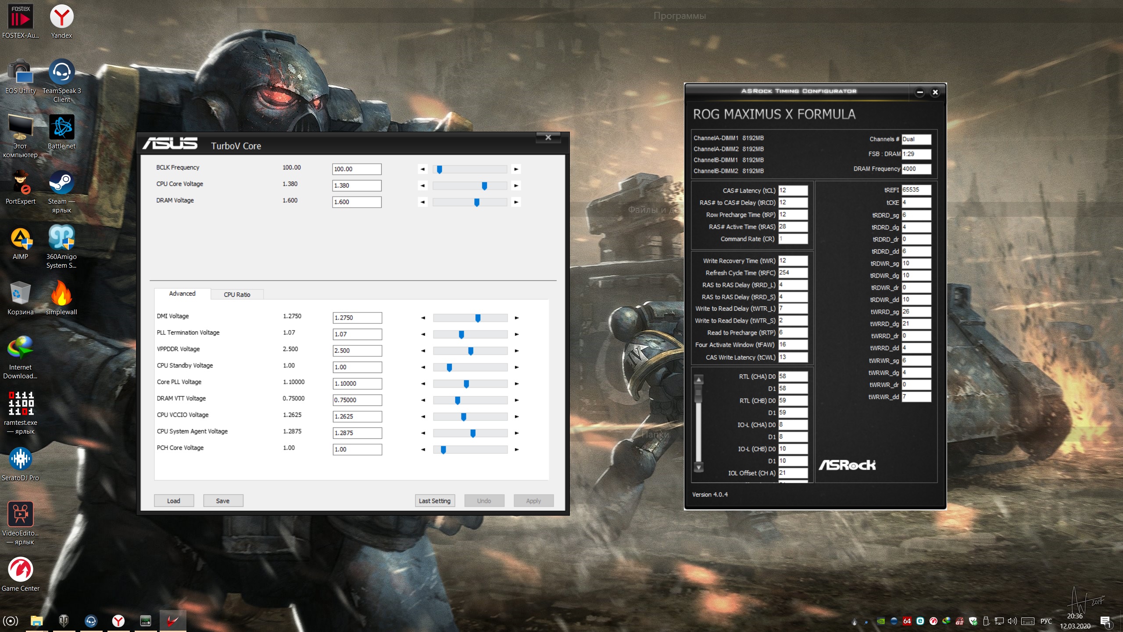Open Battle.net desktop shortcut
Viewport: 1123px width, 632px height.
61,128
